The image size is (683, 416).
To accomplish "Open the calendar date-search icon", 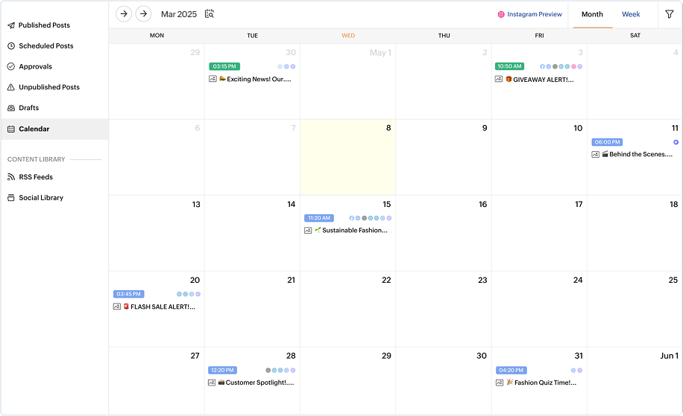I will point(210,14).
